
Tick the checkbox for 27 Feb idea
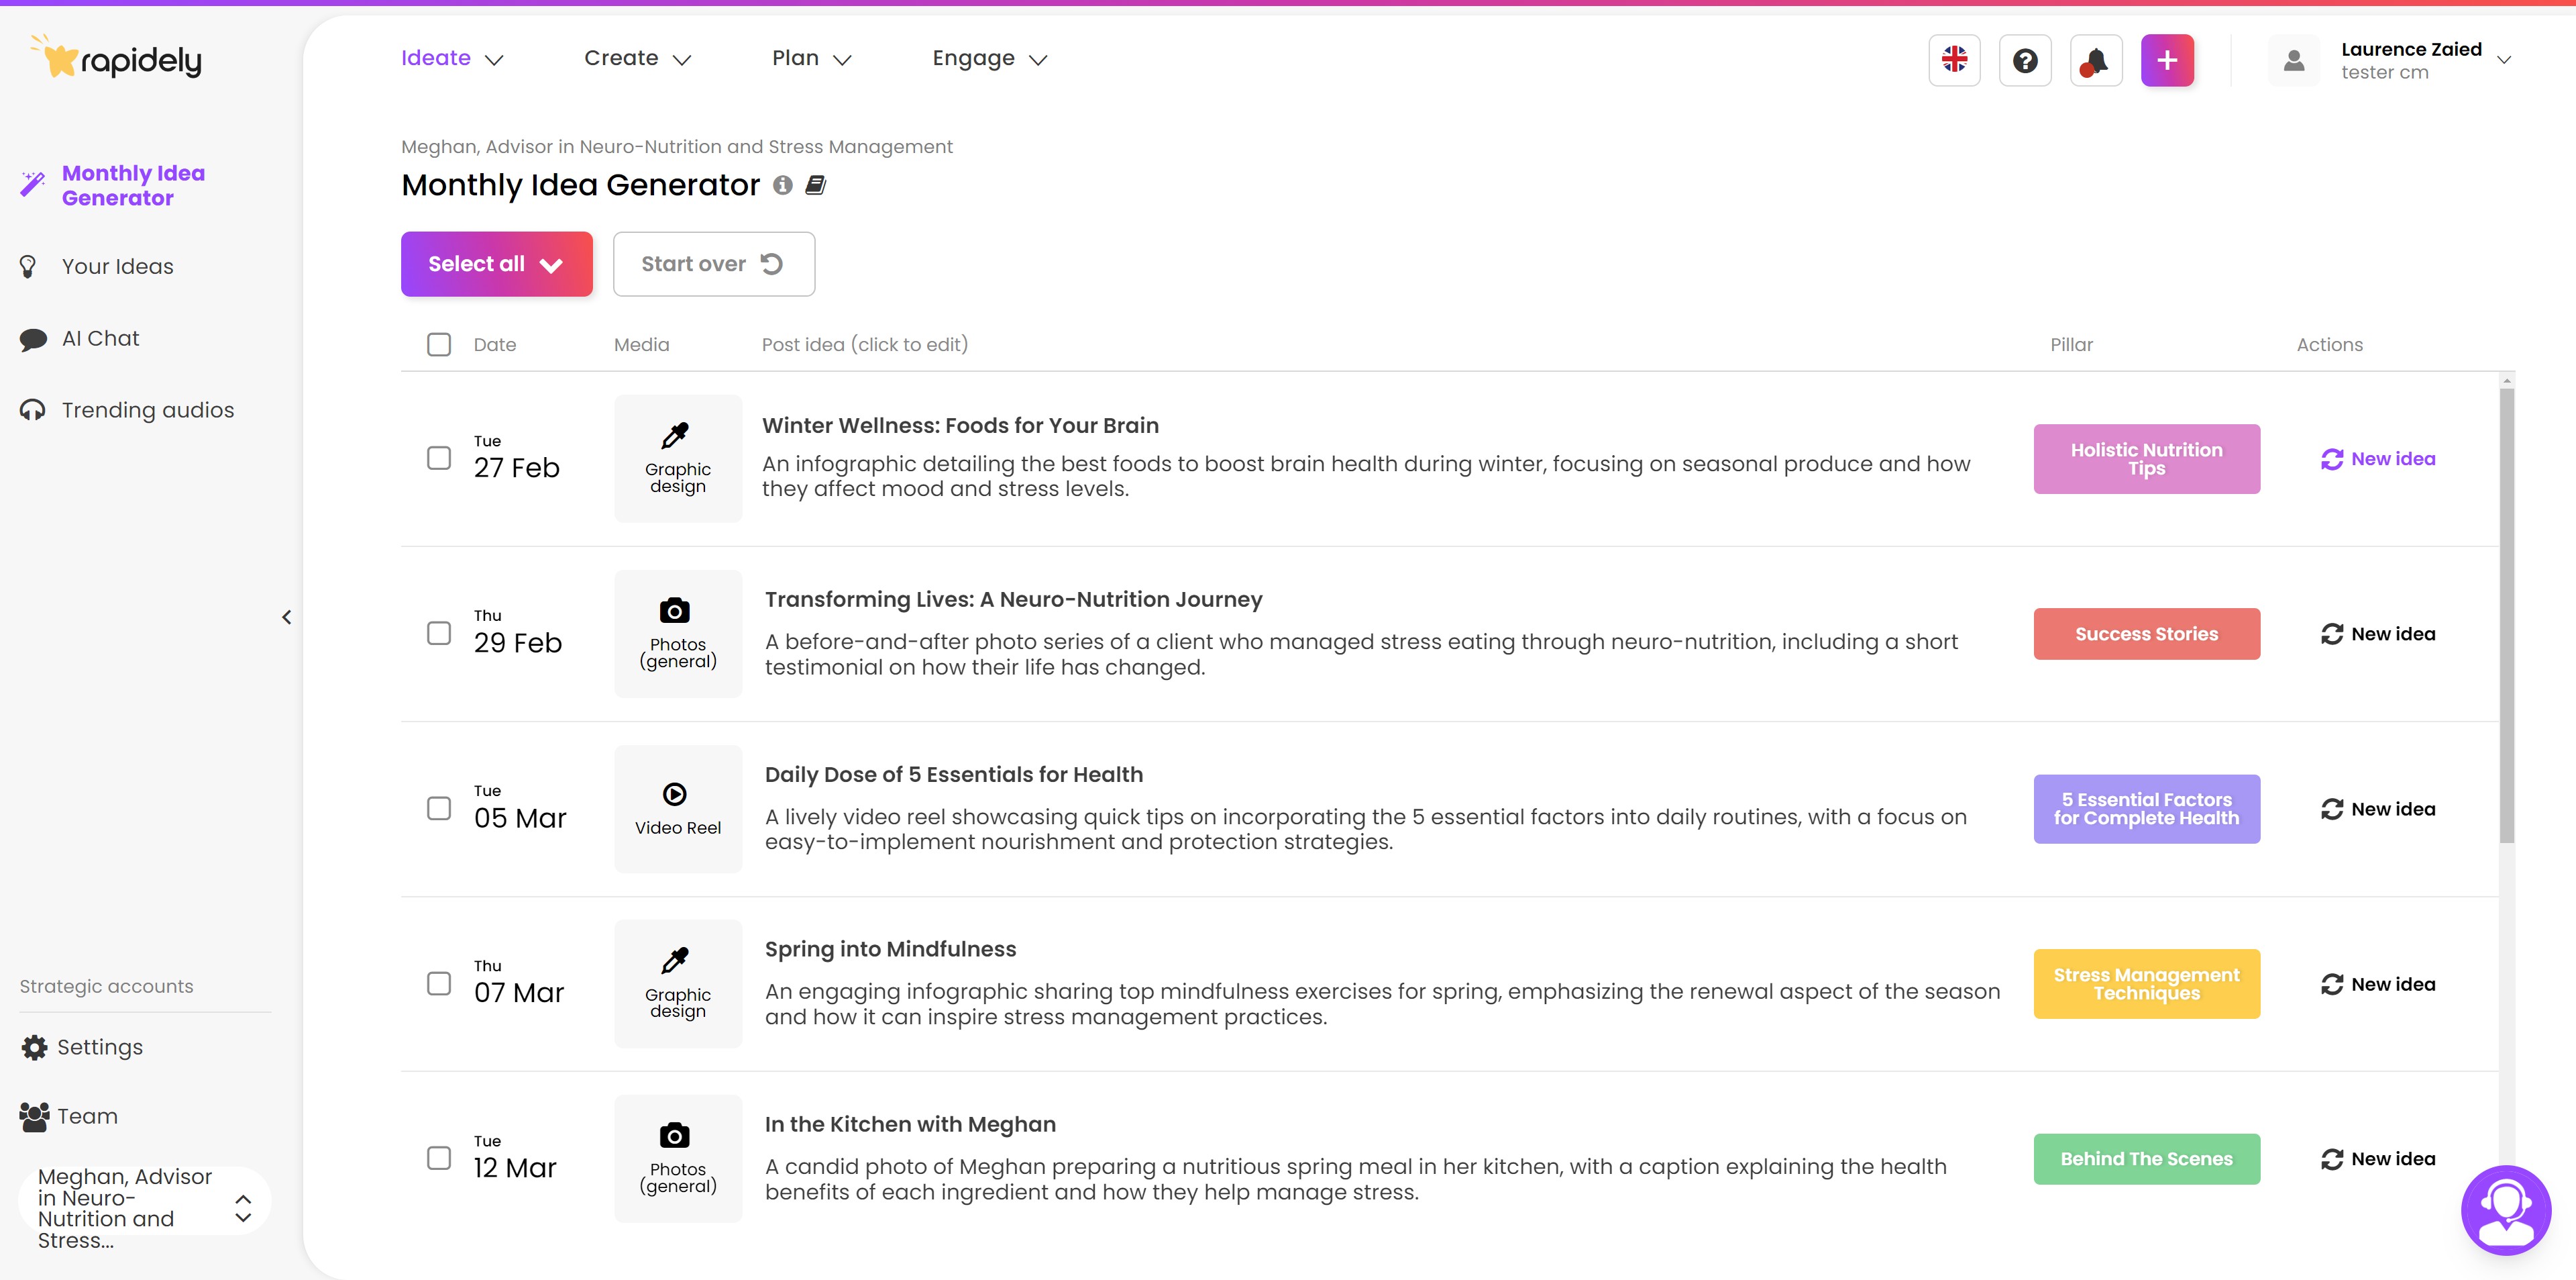tap(439, 458)
